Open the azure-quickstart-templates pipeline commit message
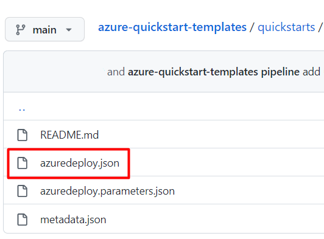The image size is (324, 239). click(214, 72)
